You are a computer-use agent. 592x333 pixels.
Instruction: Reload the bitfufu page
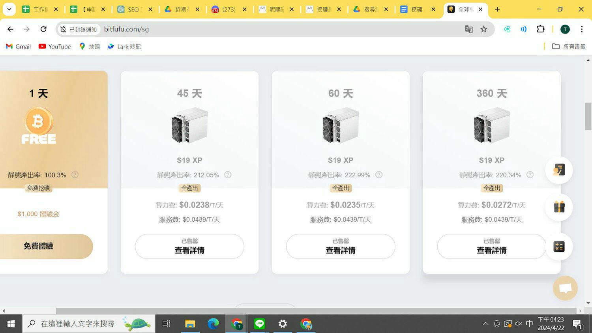tap(43, 29)
